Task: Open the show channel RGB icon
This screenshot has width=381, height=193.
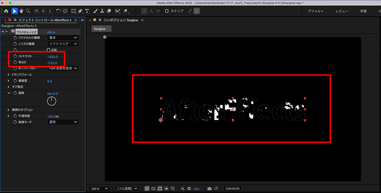Action: [183, 189]
